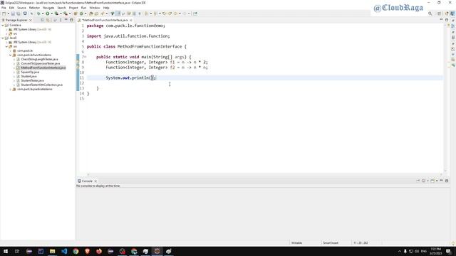Toggle Mark Occurrences toolbar button
Screen dimensions: 456x256
(x=118, y=14)
